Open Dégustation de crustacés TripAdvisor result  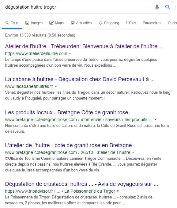[81, 184]
